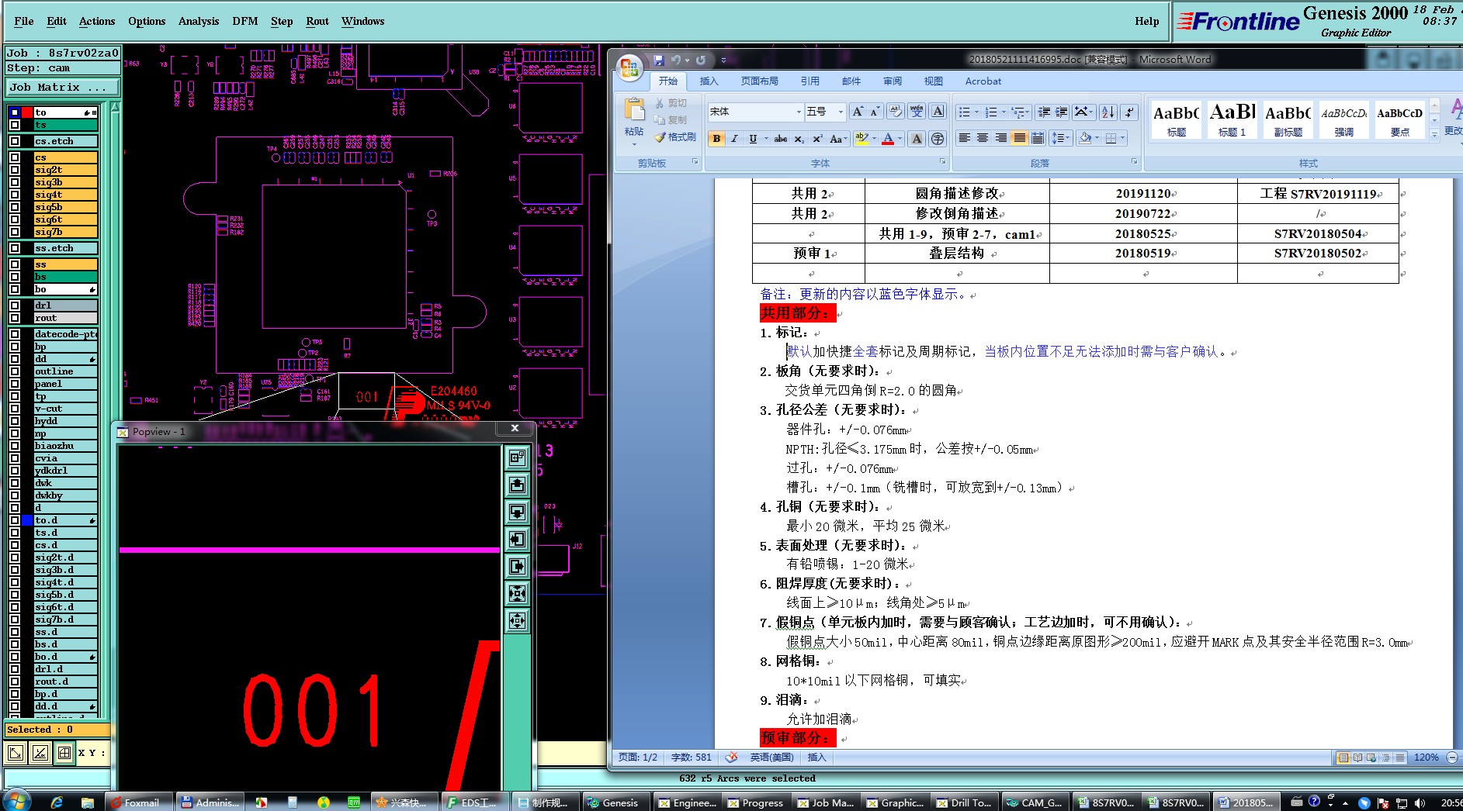Screen dimensions: 1463x811
Task: Open the bullet list dropdown arrow
Action: tap(976, 112)
